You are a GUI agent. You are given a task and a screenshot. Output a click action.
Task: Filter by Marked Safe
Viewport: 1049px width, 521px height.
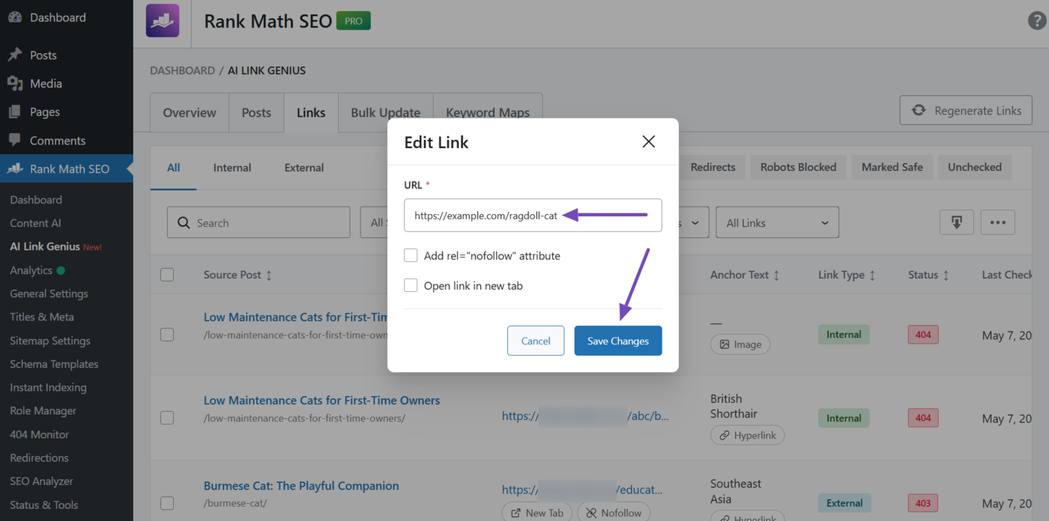[x=892, y=167]
